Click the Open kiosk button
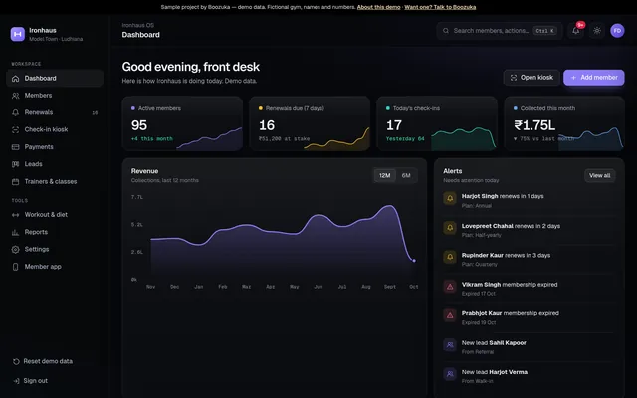The image size is (637, 398). click(x=531, y=78)
